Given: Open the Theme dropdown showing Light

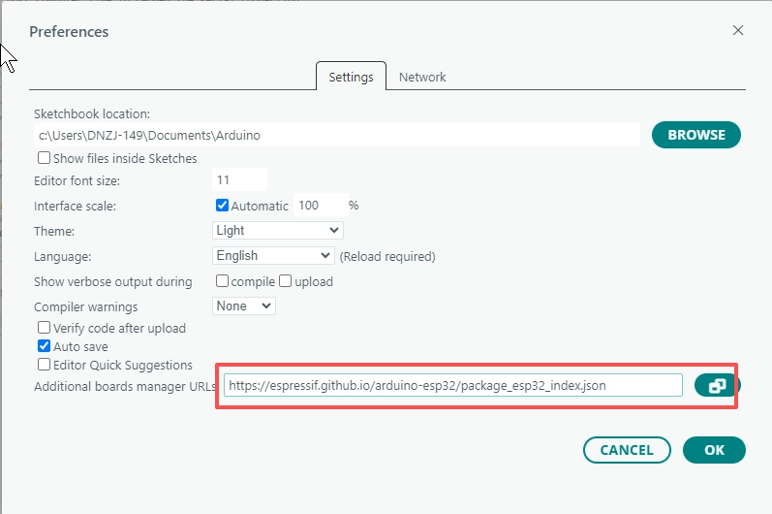Looking at the screenshot, I should pyautogui.click(x=278, y=230).
